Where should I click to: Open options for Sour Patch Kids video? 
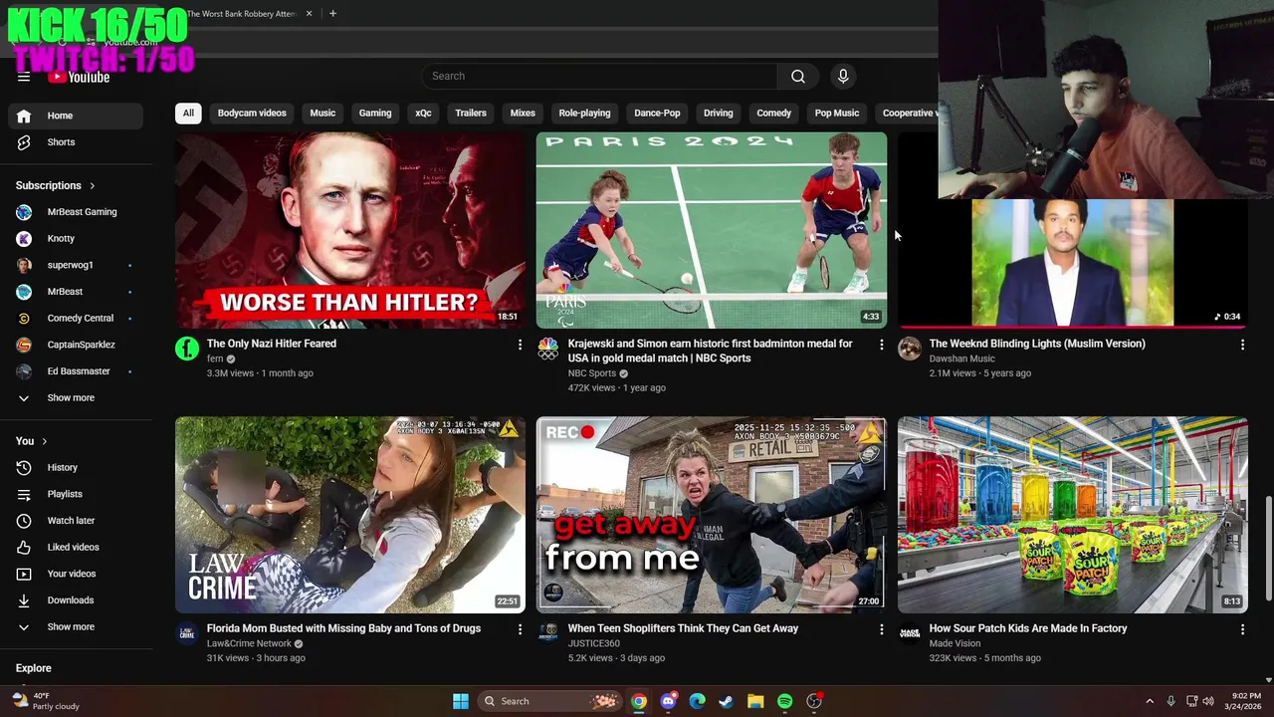[x=1242, y=629]
